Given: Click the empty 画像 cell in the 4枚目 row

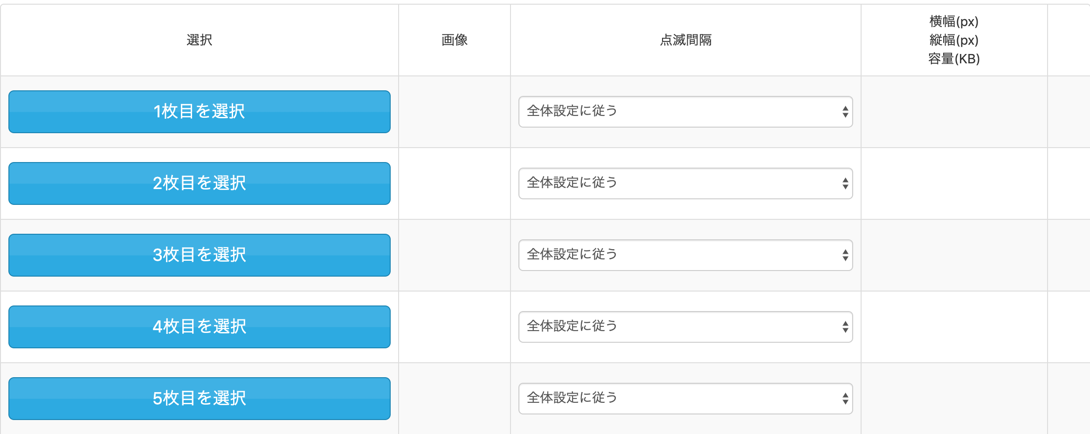Looking at the screenshot, I should point(455,327).
